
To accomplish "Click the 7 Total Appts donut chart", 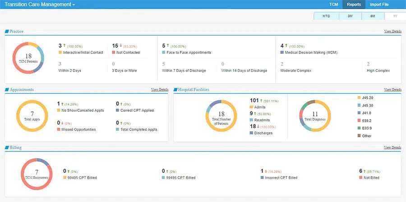I will click(32, 116).
